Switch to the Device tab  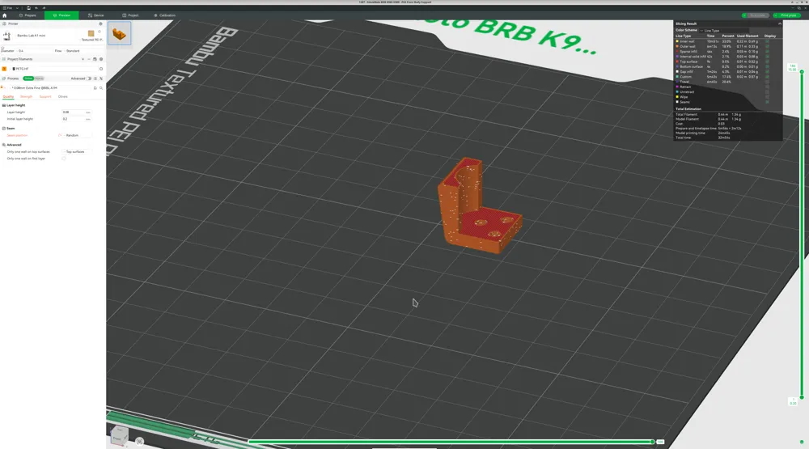pyautogui.click(x=96, y=15)
